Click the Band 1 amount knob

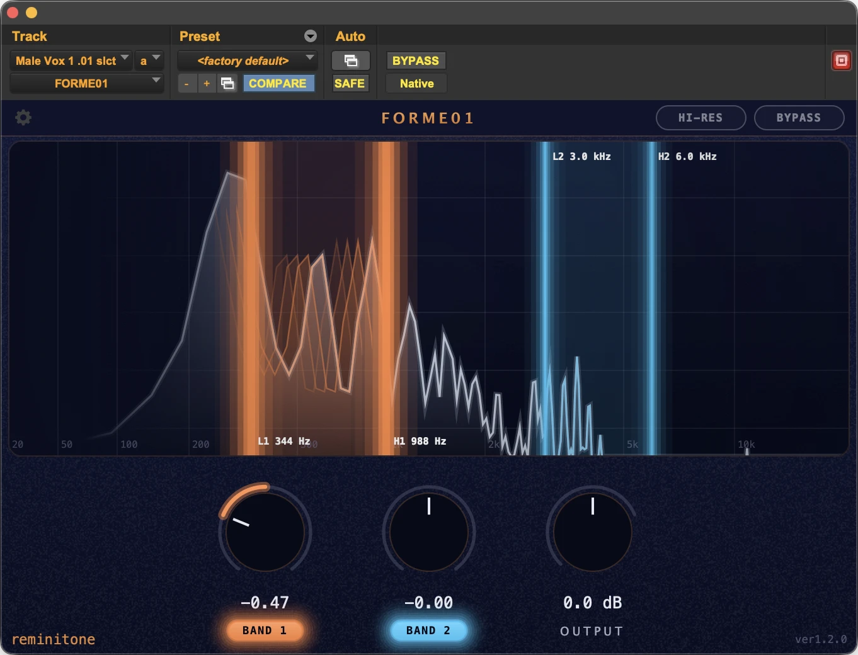[265, 532]
